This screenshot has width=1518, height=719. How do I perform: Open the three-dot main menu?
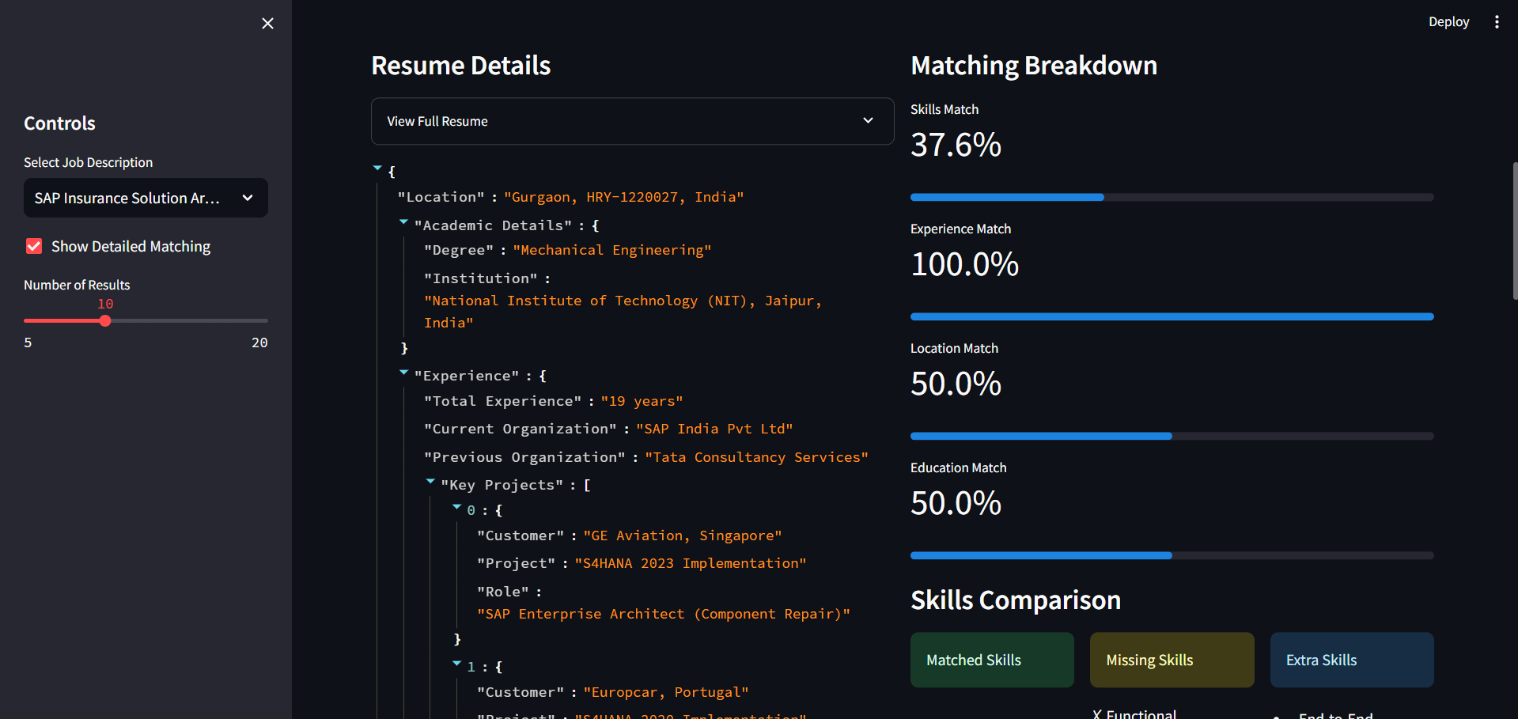[1496, 22]
